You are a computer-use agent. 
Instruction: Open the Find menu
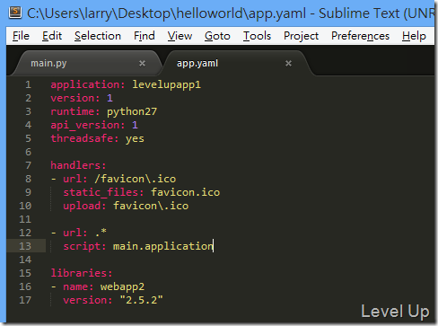[x=145, y=36]
